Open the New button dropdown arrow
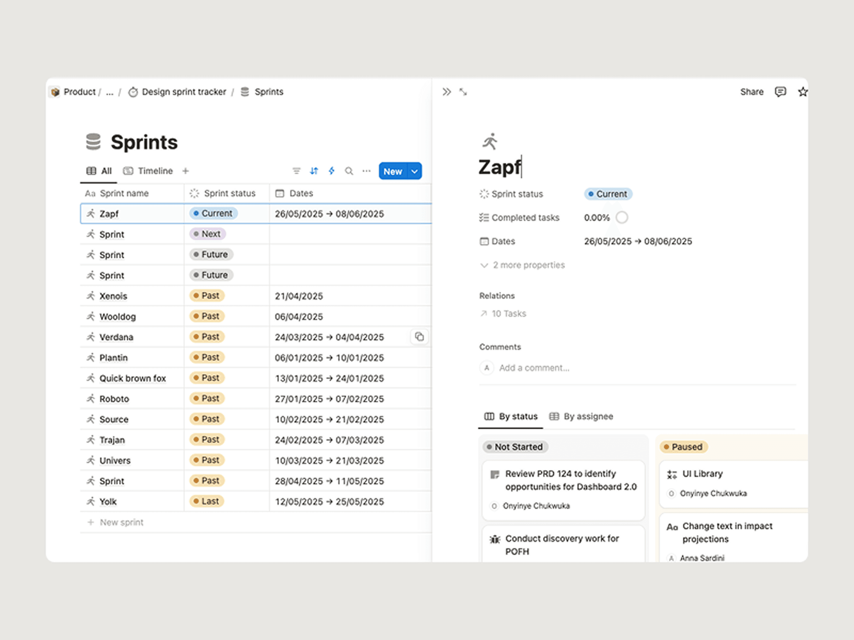The image size is (854, 640). pos(414,171)
